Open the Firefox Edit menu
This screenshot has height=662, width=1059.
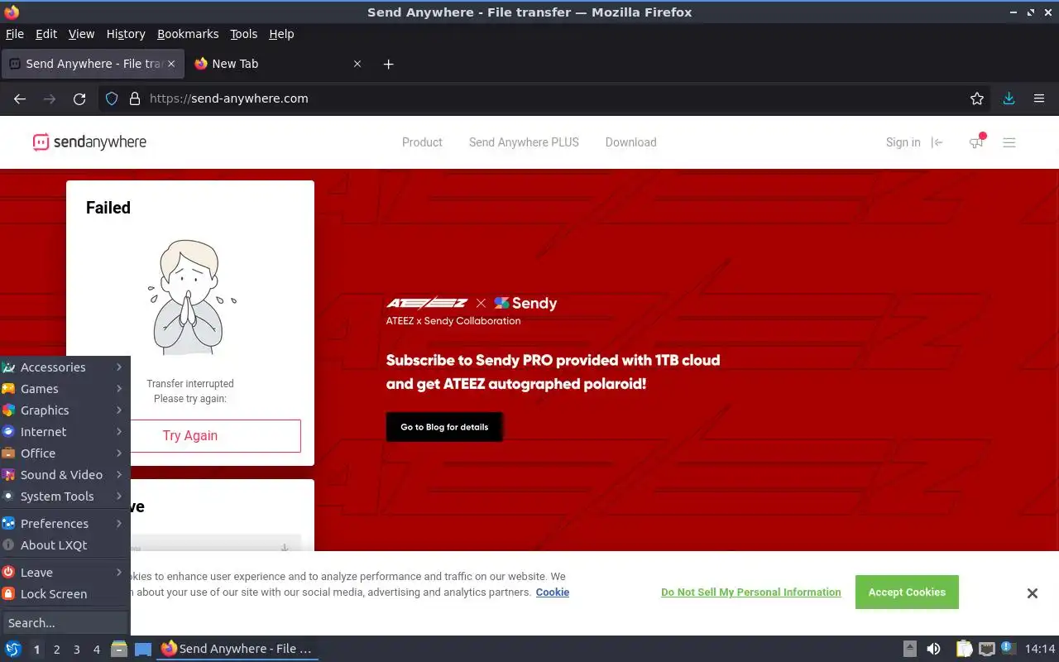[46, 34]
